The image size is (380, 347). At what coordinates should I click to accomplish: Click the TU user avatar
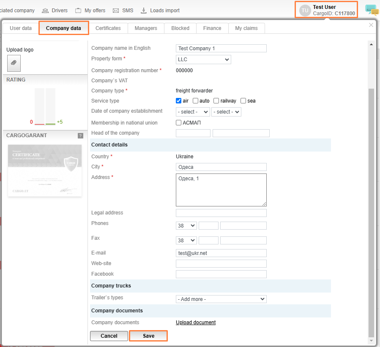point(305,11)
